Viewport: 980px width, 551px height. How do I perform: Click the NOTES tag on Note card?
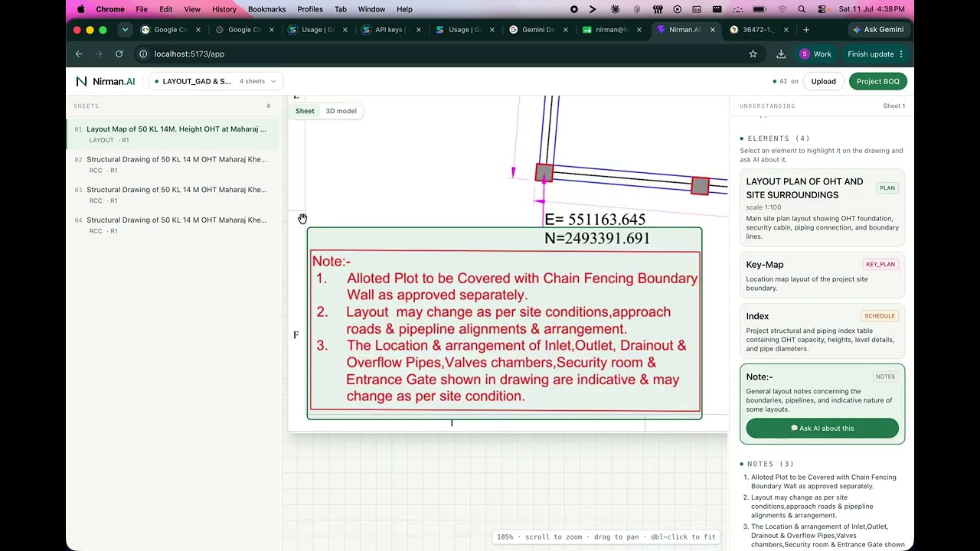click(x=885, y=377)
